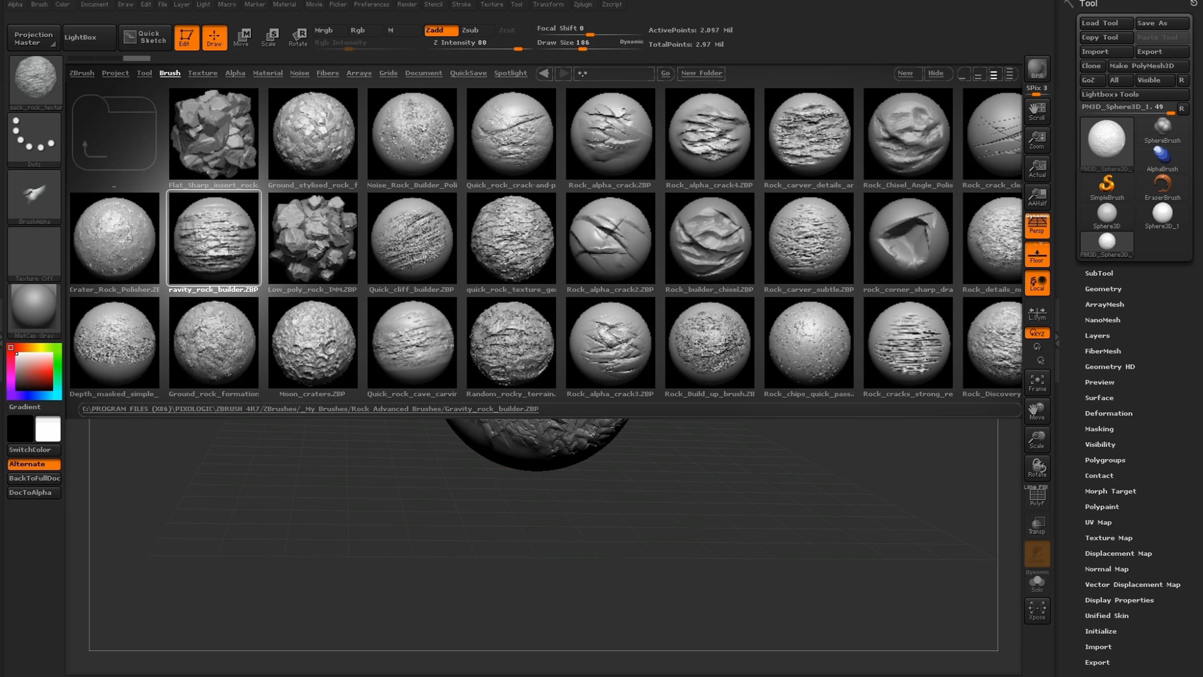Open the Preferences menu

pos(371,5)
